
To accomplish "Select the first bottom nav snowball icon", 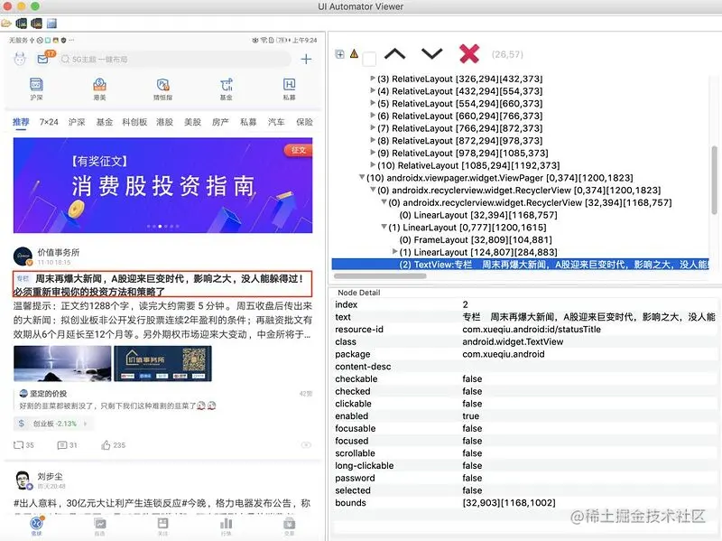I will (x=36, y=526).
